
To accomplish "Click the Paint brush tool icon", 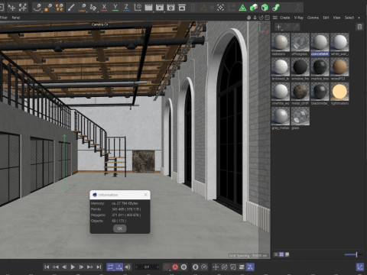I will (71, 8).
